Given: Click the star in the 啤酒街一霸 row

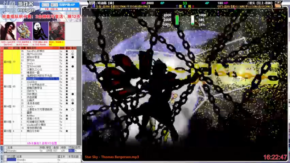Looking at the screenshot, I should click(67, 72).
